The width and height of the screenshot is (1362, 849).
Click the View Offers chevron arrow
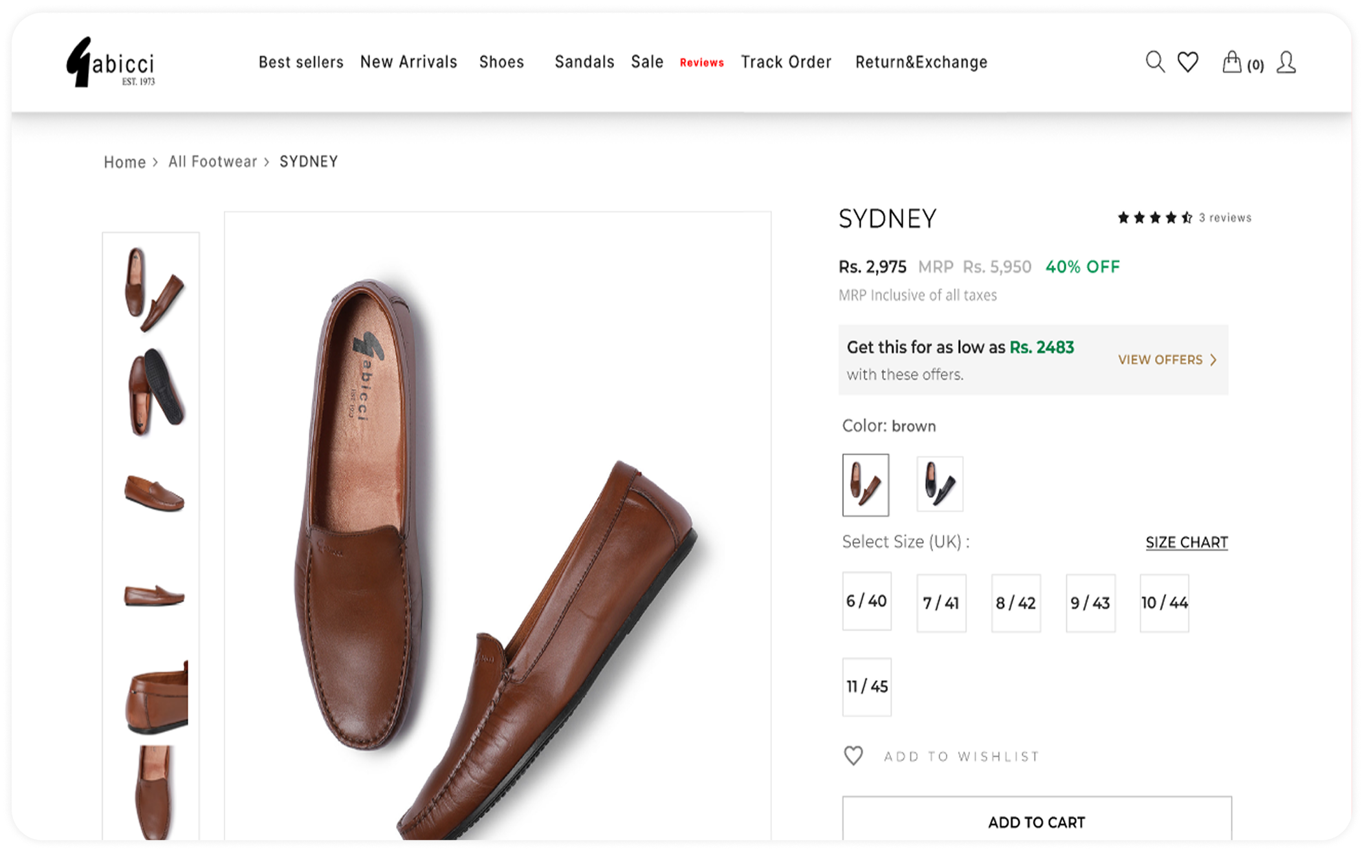[x=1213, y=360]
